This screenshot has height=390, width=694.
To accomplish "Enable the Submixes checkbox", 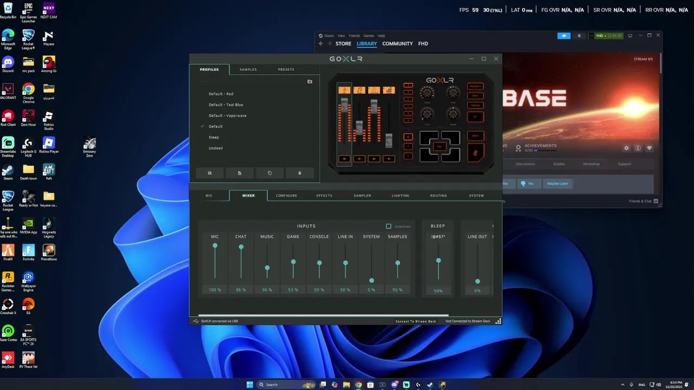I will tap(388, 226).
